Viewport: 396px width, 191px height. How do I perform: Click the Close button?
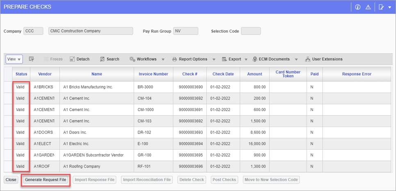point(11,180)
